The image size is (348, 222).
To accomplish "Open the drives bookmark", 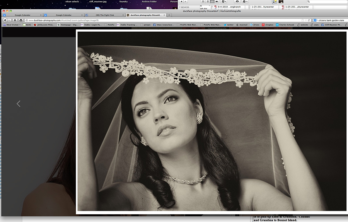I will [x=254, y=25].
